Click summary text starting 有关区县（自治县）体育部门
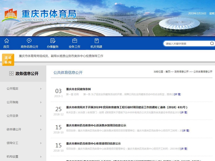Image resolution: width=215 pixels, height=161 pixels. [123, 112]
